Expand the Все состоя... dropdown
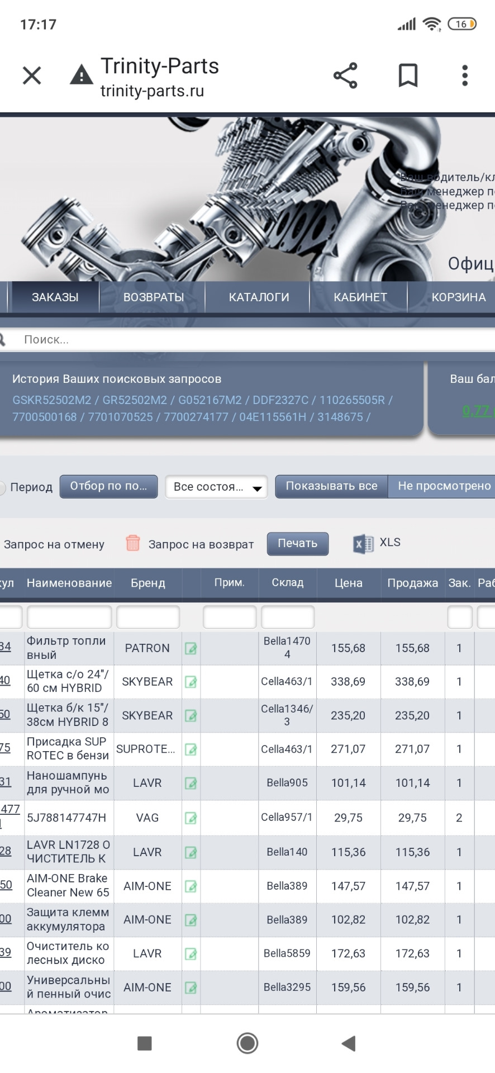 [216, 487]
